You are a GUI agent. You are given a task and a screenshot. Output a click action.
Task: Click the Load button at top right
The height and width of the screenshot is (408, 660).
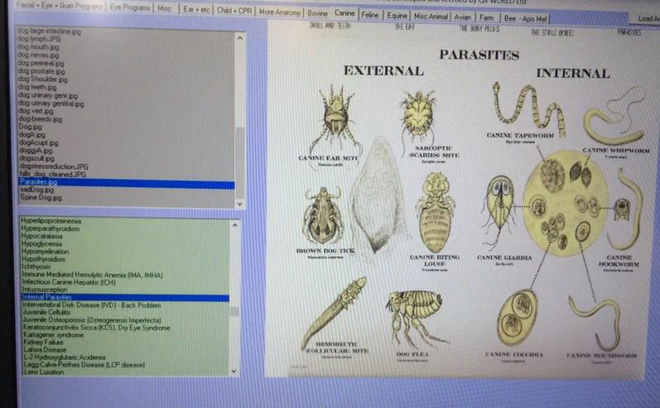click(648, 18)
